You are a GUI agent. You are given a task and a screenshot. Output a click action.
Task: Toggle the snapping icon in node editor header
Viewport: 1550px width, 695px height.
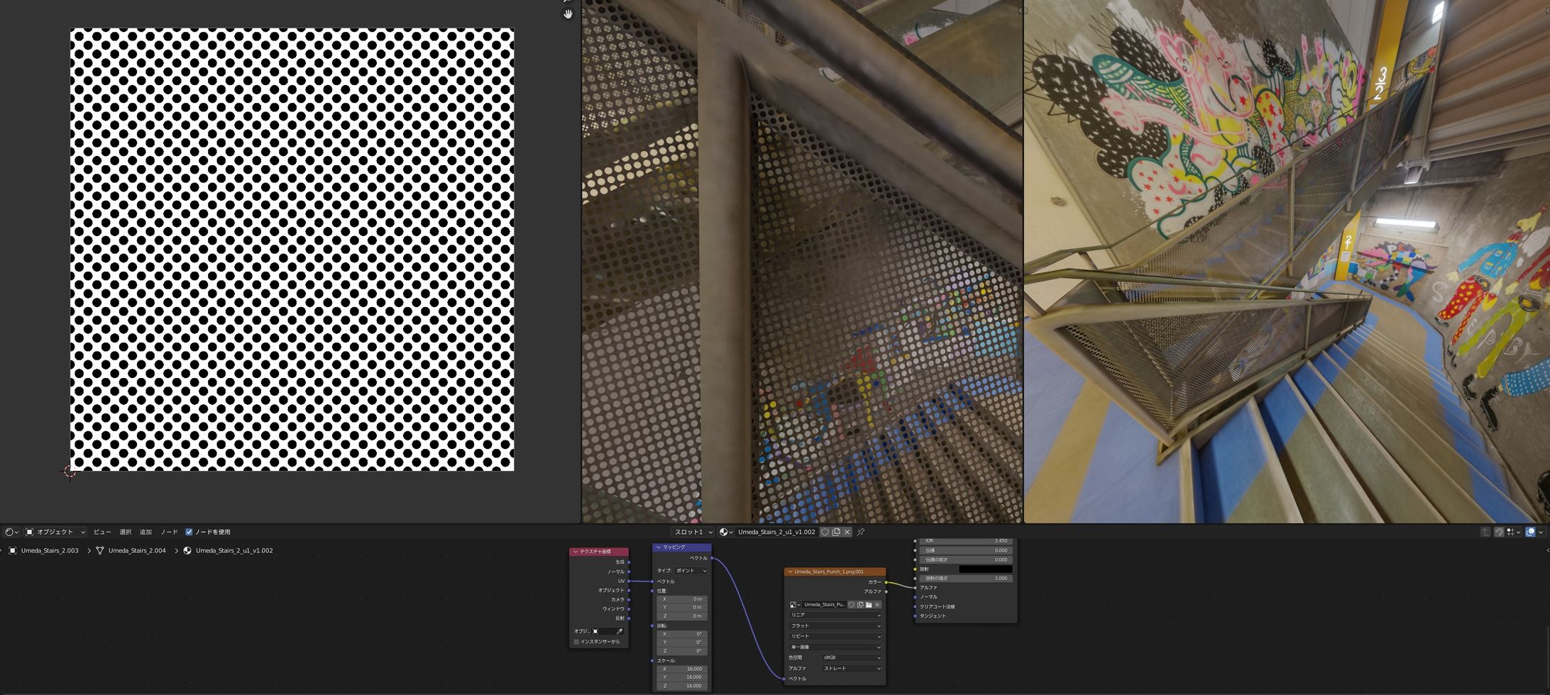1499,532
